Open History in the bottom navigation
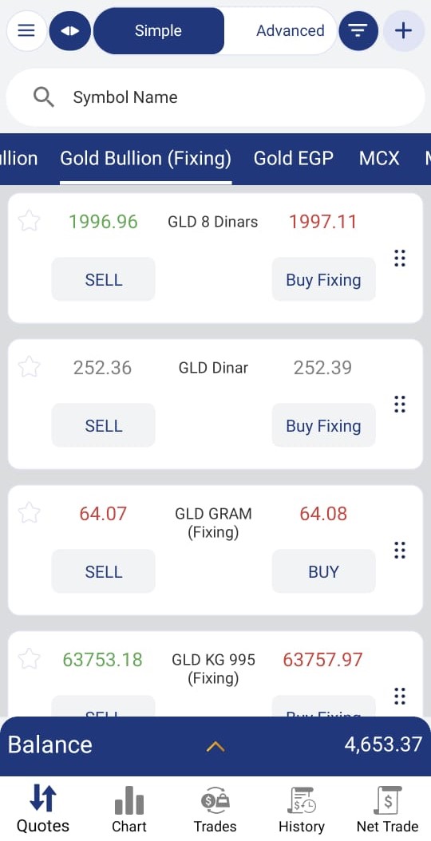The width and height of the screenshot is (431, 841). coord(301,809)
